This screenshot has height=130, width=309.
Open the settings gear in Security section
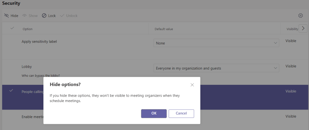coord(300,16)
